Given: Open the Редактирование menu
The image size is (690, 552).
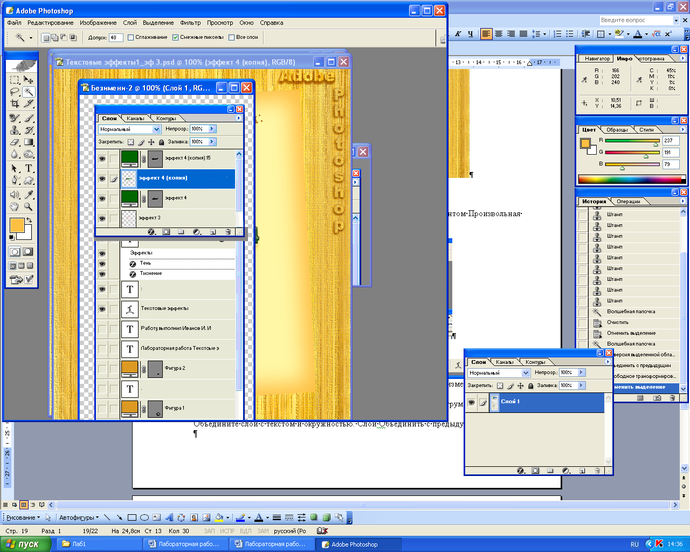Looking at the screenshot, I should click(x=51, y=23).
